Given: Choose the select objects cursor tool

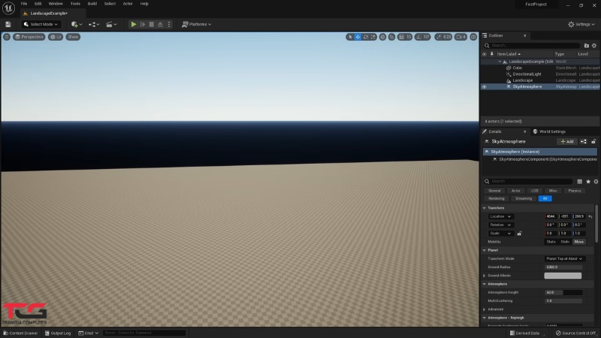Looking at the screenshot, I should coord(350,37).
